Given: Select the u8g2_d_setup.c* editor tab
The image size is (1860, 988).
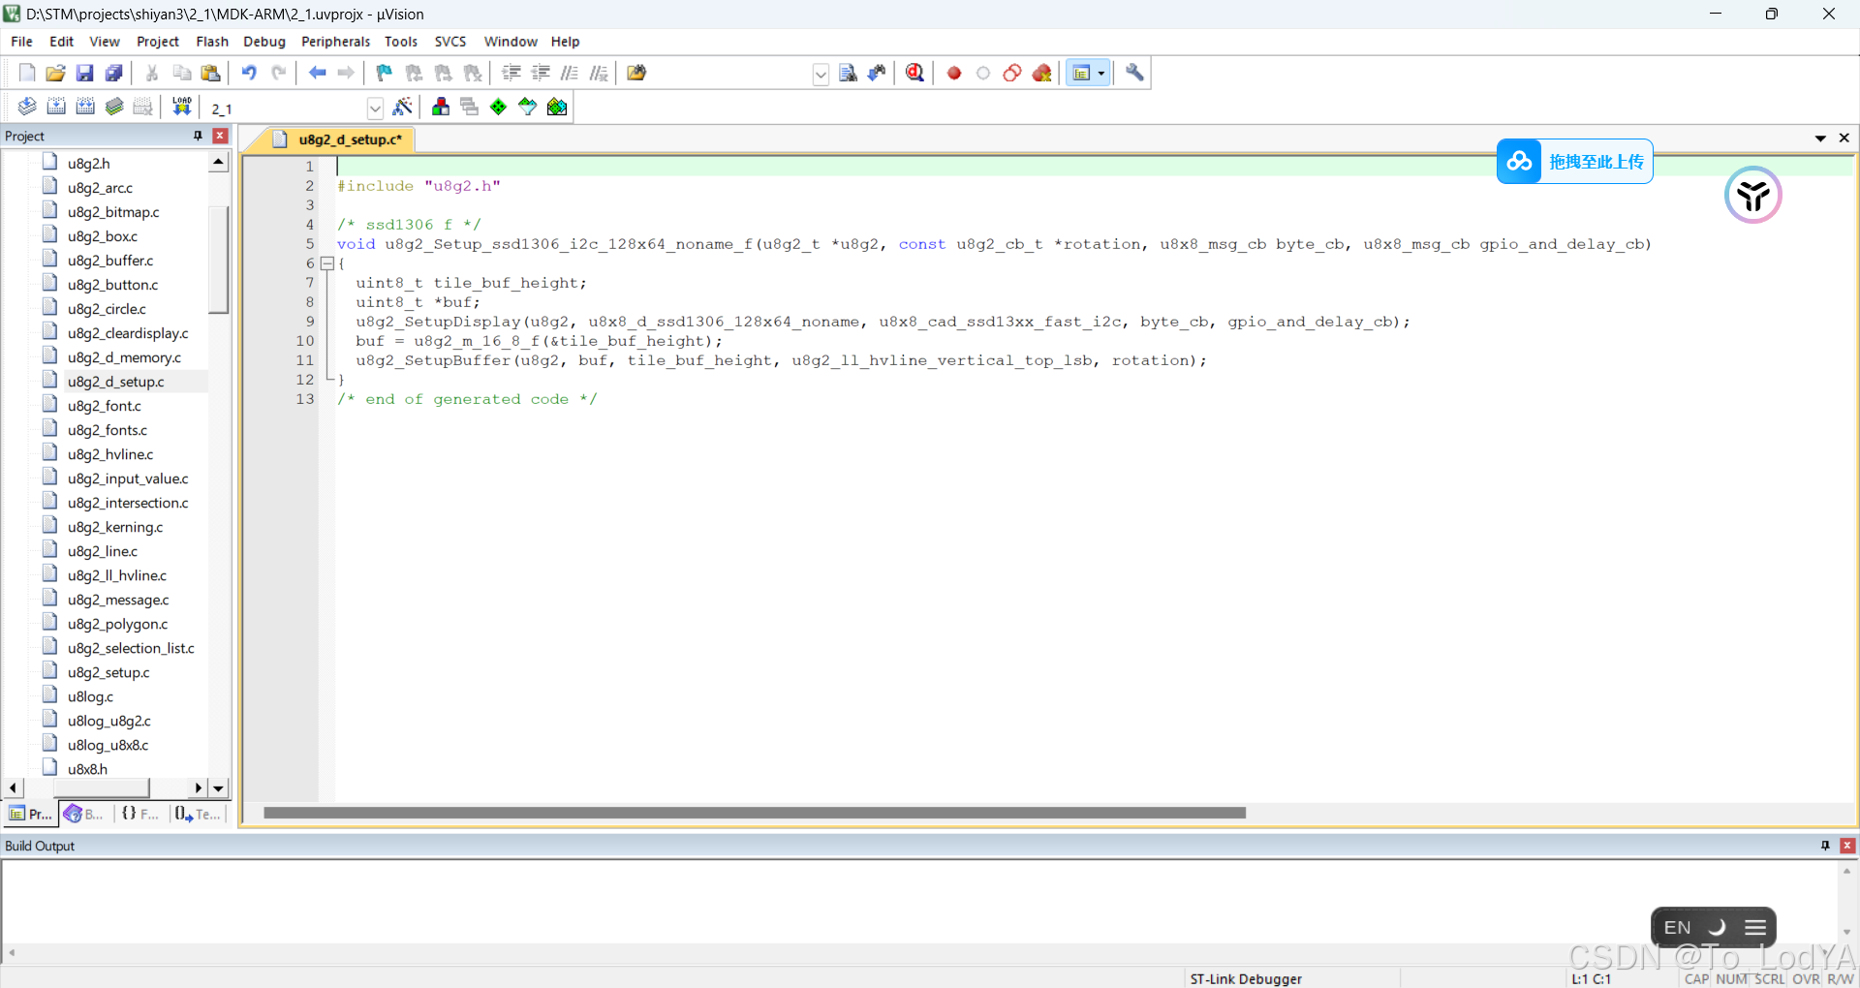Looking at the screenshot, I should [x=338, y=139].
